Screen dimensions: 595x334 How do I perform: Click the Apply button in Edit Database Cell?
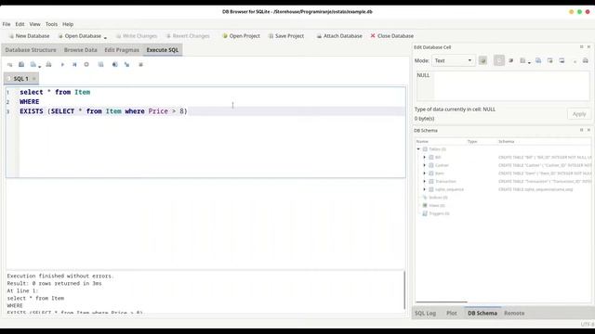579,114
